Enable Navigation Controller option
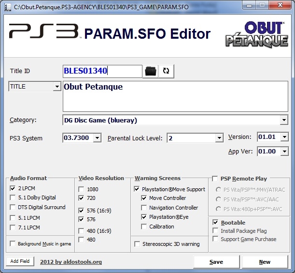The height and width of the screenshot is (273, 295). tap(144, 208)
